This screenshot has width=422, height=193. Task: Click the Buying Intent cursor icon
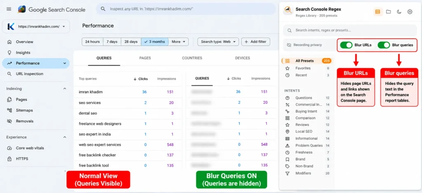click(x=287, y=111)
